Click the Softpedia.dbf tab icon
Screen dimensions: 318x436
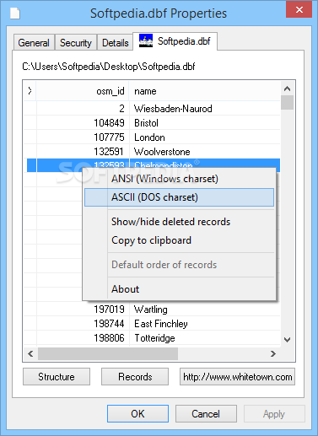[x=146, y=40]
